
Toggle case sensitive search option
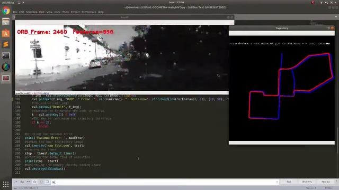[22, 182]
